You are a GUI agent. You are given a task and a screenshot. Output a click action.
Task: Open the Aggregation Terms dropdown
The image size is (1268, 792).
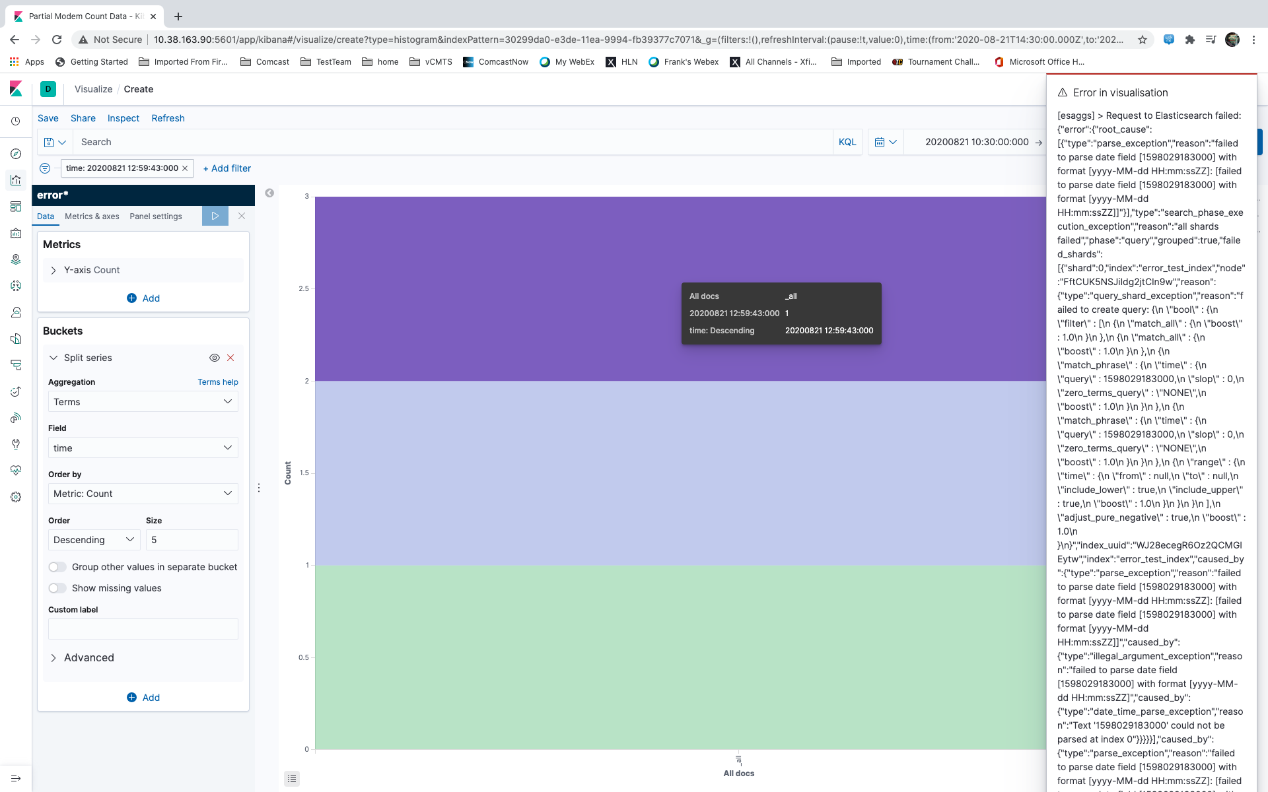click(x=143, y=401)
